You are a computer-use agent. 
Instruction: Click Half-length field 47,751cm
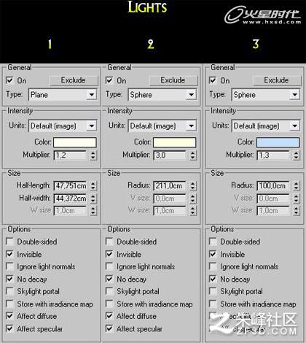[70, 186]
